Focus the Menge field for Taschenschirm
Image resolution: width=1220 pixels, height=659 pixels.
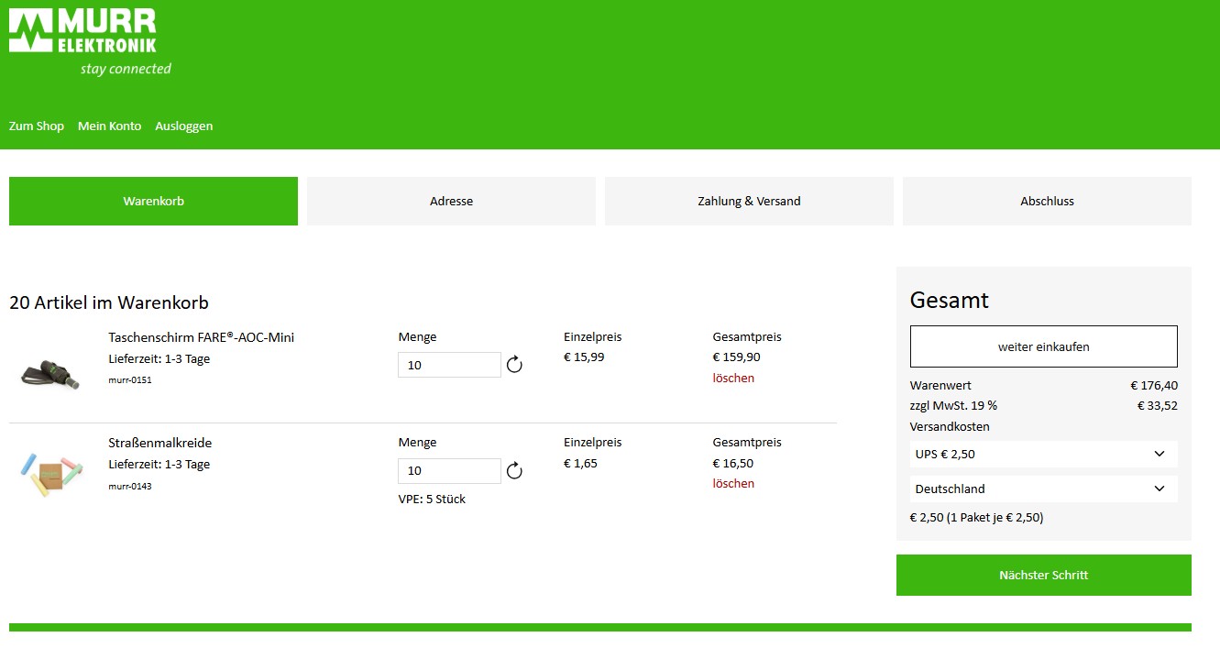pos(449,365)
